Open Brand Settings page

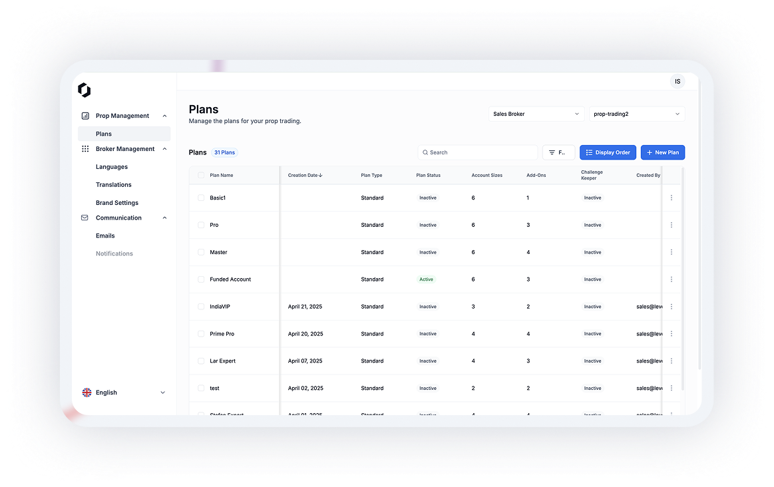[117, 203]
